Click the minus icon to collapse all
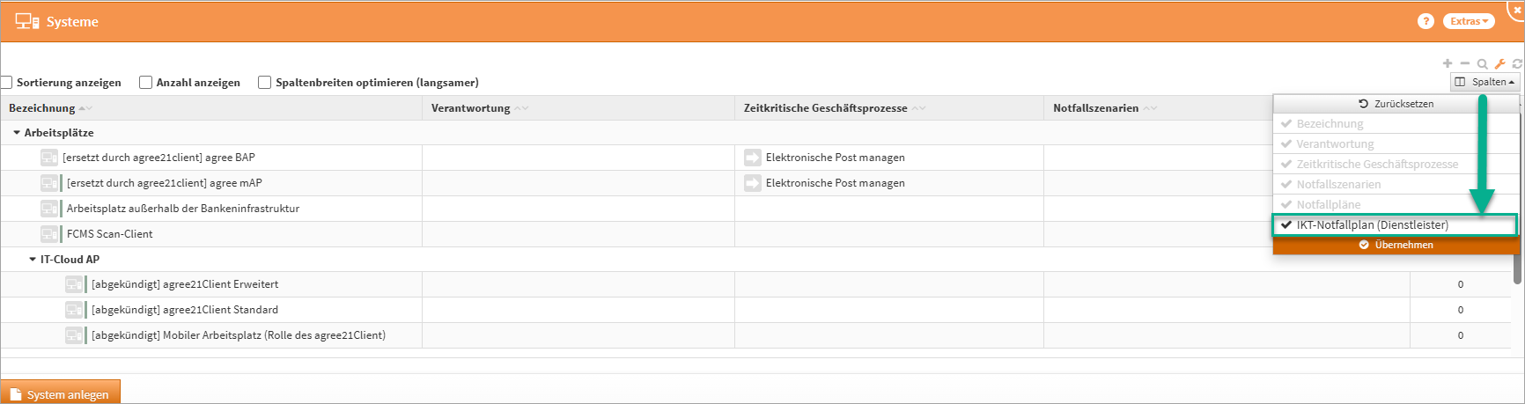Image resolution: width=1525 pixels, height=404 pixels. coord(1465,63)
